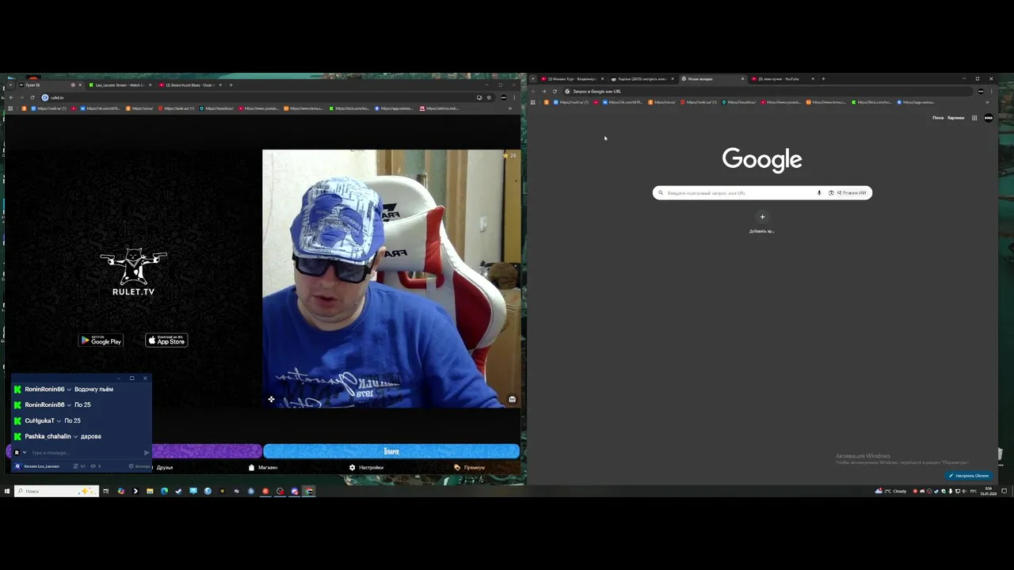Open the Магазин section in Rulet.tv
Image resolution: width=1014 pixels, height=570 pixels.
coord(263,467)
